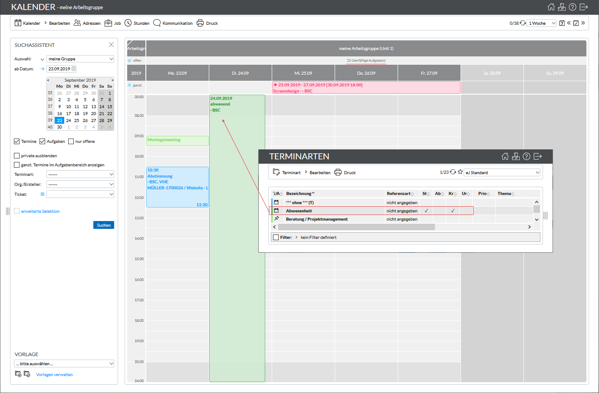Click the second Vorlage icon below dropdown
The width and height of the screenshot is (599, 393).
[x=27, y=374]
